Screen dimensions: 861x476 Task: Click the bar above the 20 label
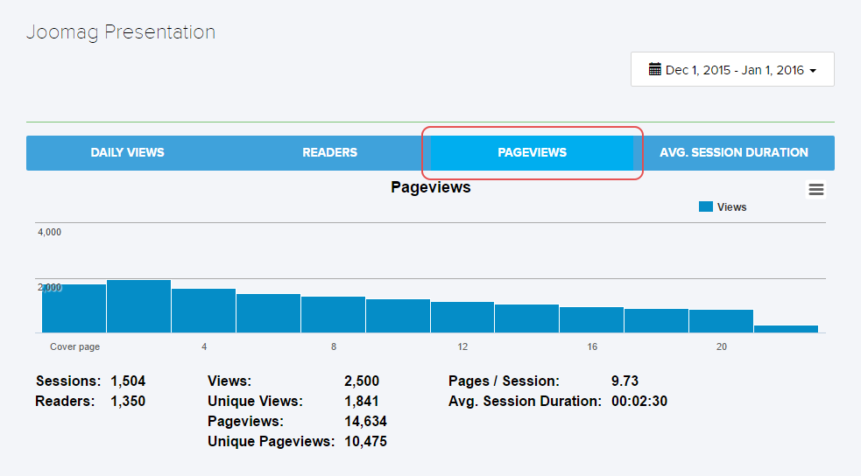coord(721,321)
